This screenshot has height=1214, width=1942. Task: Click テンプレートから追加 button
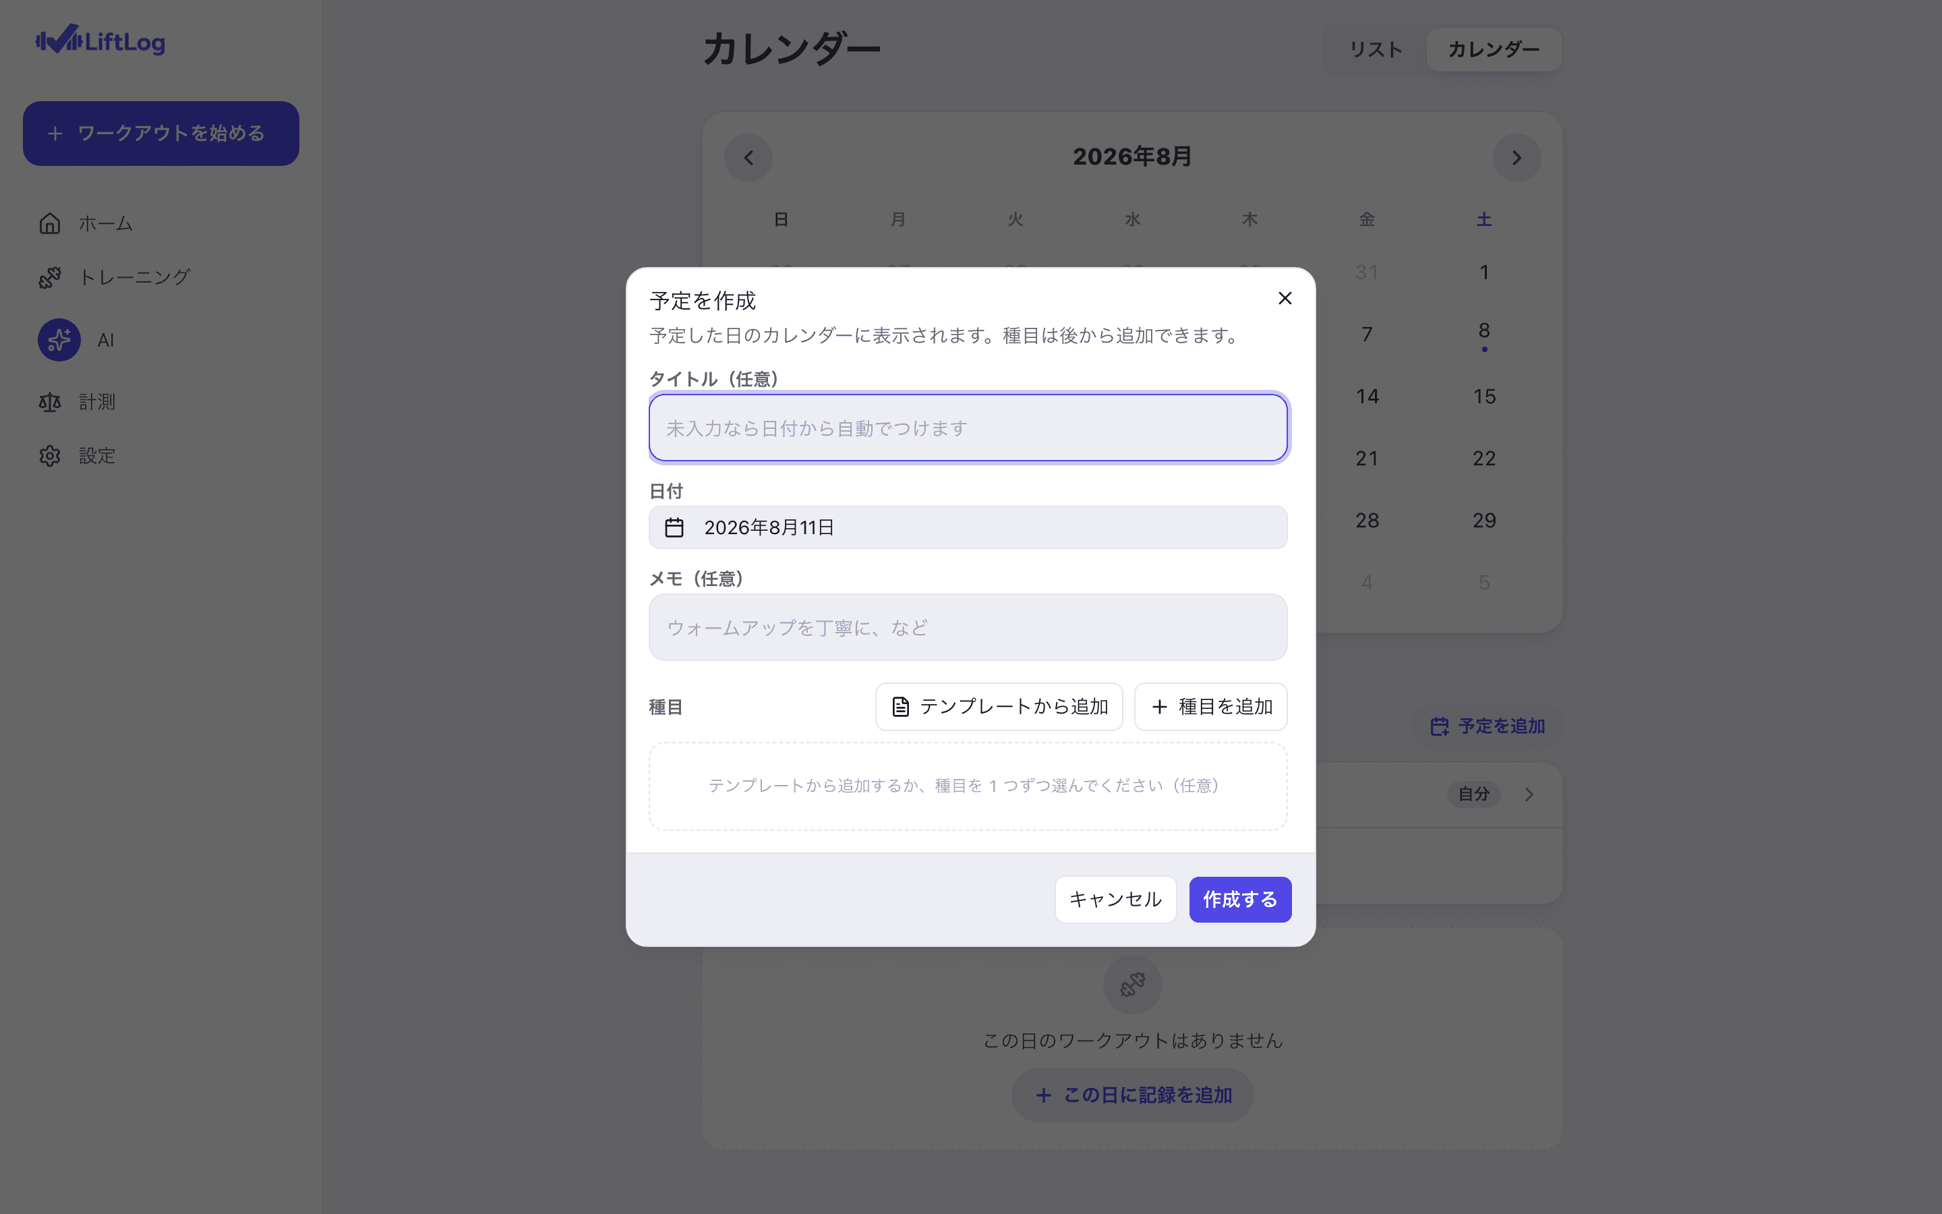click(x=998, y=707)
